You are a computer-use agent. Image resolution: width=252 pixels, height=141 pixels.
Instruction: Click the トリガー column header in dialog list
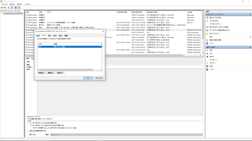[45, 44]
